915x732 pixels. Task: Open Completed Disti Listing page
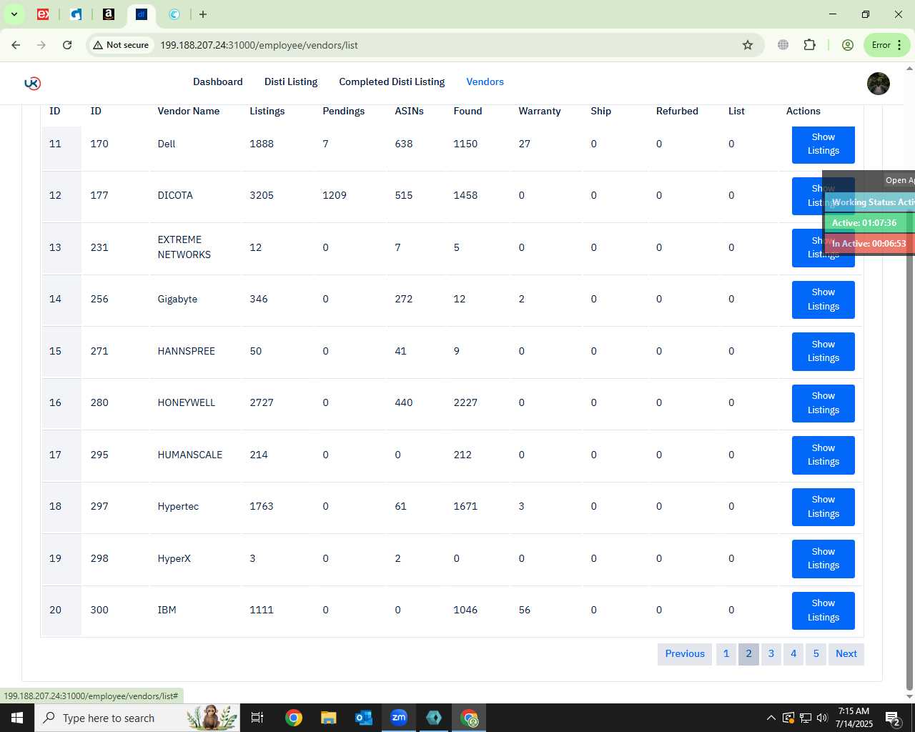click(392, 82)
